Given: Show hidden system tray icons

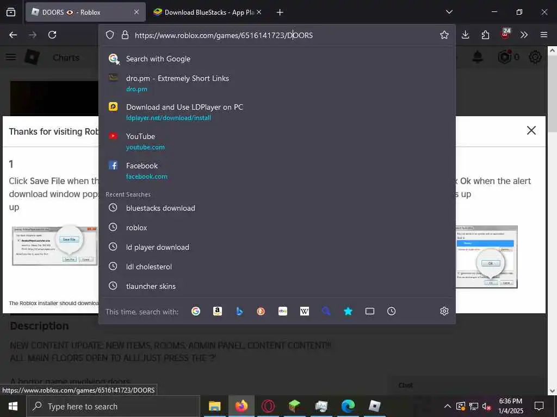Looking at the screenshot, I should pyautogui.click(x=448, y=406).
